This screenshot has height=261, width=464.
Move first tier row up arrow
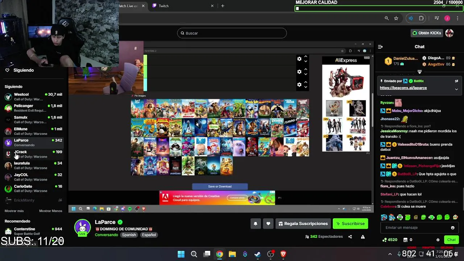(x=306, y=57)
